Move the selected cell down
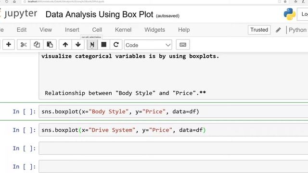This screenshot has height=173, width=308. 78,45
